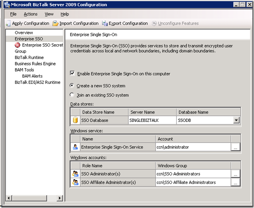Click the greyed Unconfigure Features icon
Screen dimensions: 254x208
pyautogui.click(x=154, y=24)
